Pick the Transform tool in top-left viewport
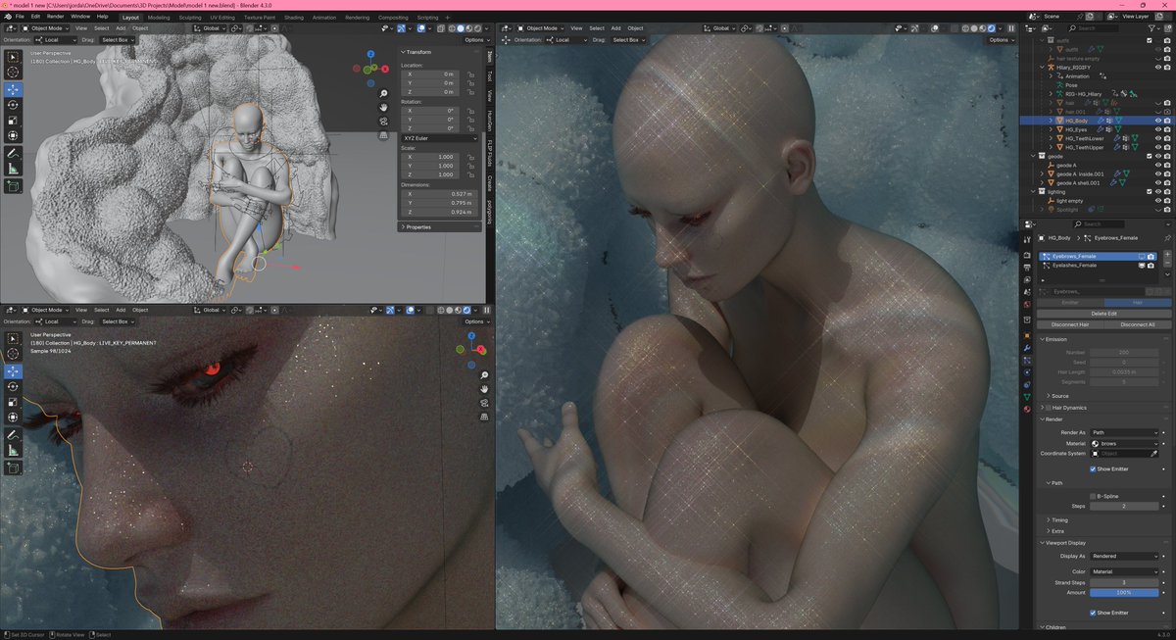This screenshot has width=1176, height=640. [x=13, y=135]
